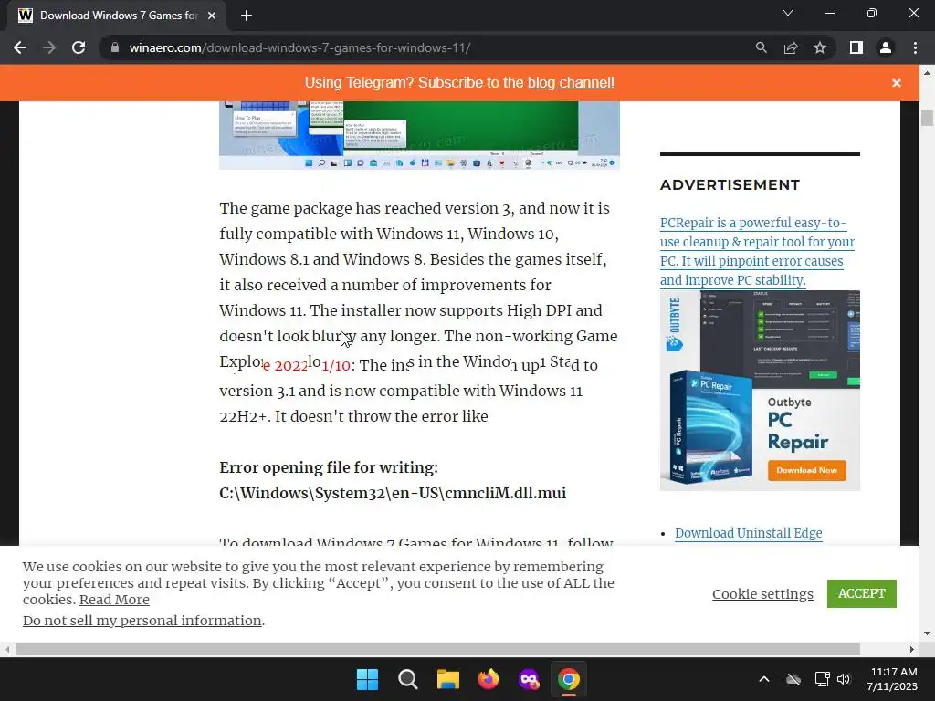
Task: Click 'Error opening file for writing:' text
Action: [329, 467]
